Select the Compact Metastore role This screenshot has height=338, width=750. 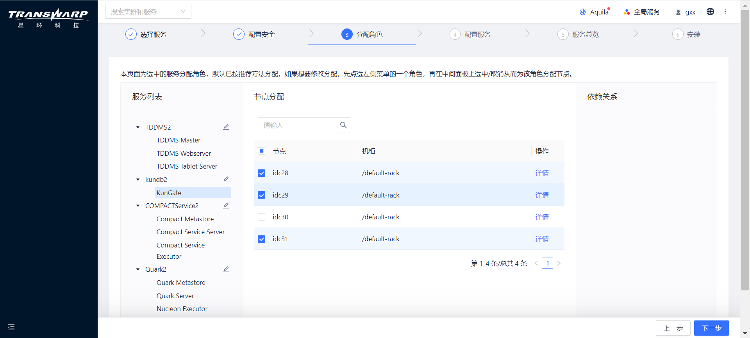185,219
